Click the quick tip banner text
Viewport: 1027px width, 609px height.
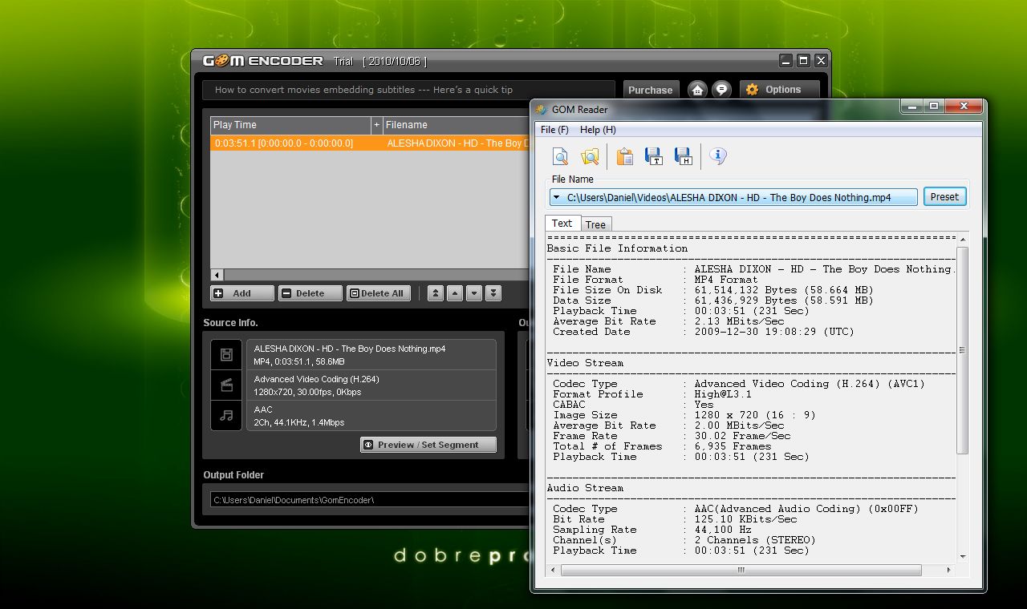363,90
